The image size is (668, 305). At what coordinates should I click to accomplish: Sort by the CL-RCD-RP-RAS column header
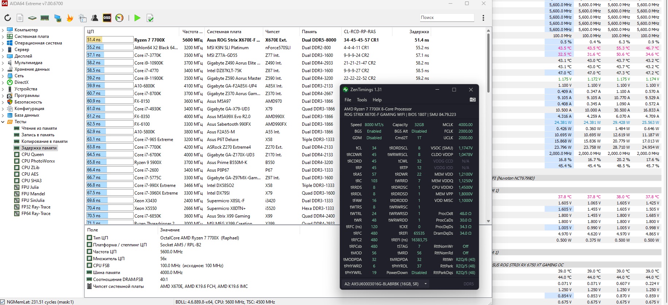(x=366, y=32)
